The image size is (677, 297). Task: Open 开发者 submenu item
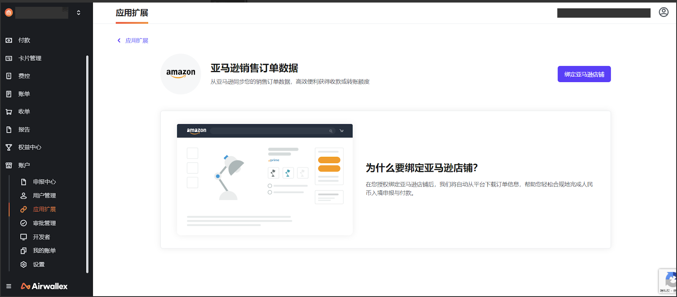[x=41, y=237]
